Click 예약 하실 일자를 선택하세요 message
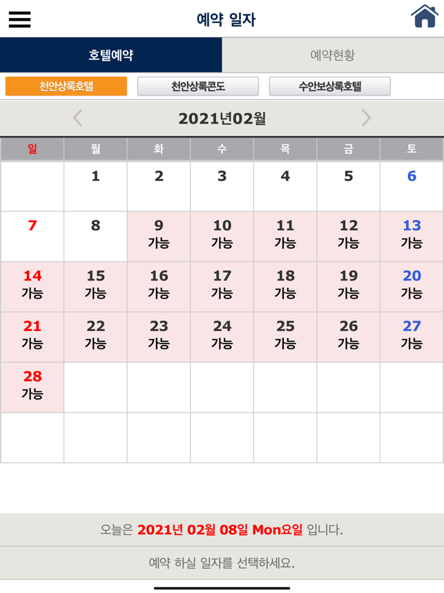This screenshot has height=593, width=444. tap(222, 563)
